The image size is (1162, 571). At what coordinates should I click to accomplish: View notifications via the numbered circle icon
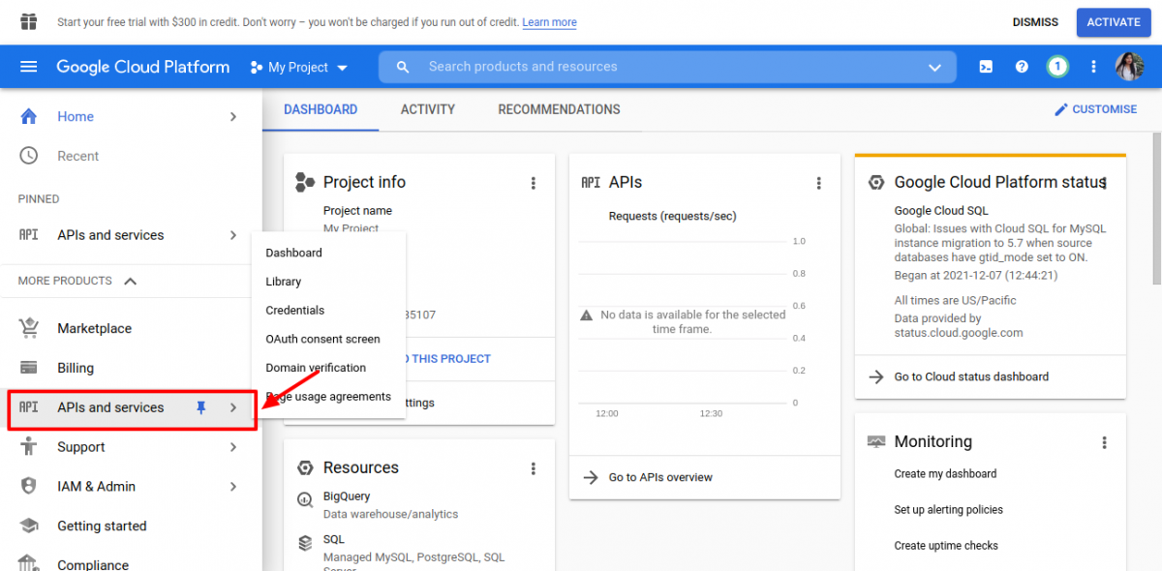(x=1056, y=67)
